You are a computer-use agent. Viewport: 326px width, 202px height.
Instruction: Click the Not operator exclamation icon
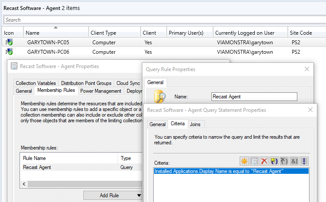click(304, 161)
